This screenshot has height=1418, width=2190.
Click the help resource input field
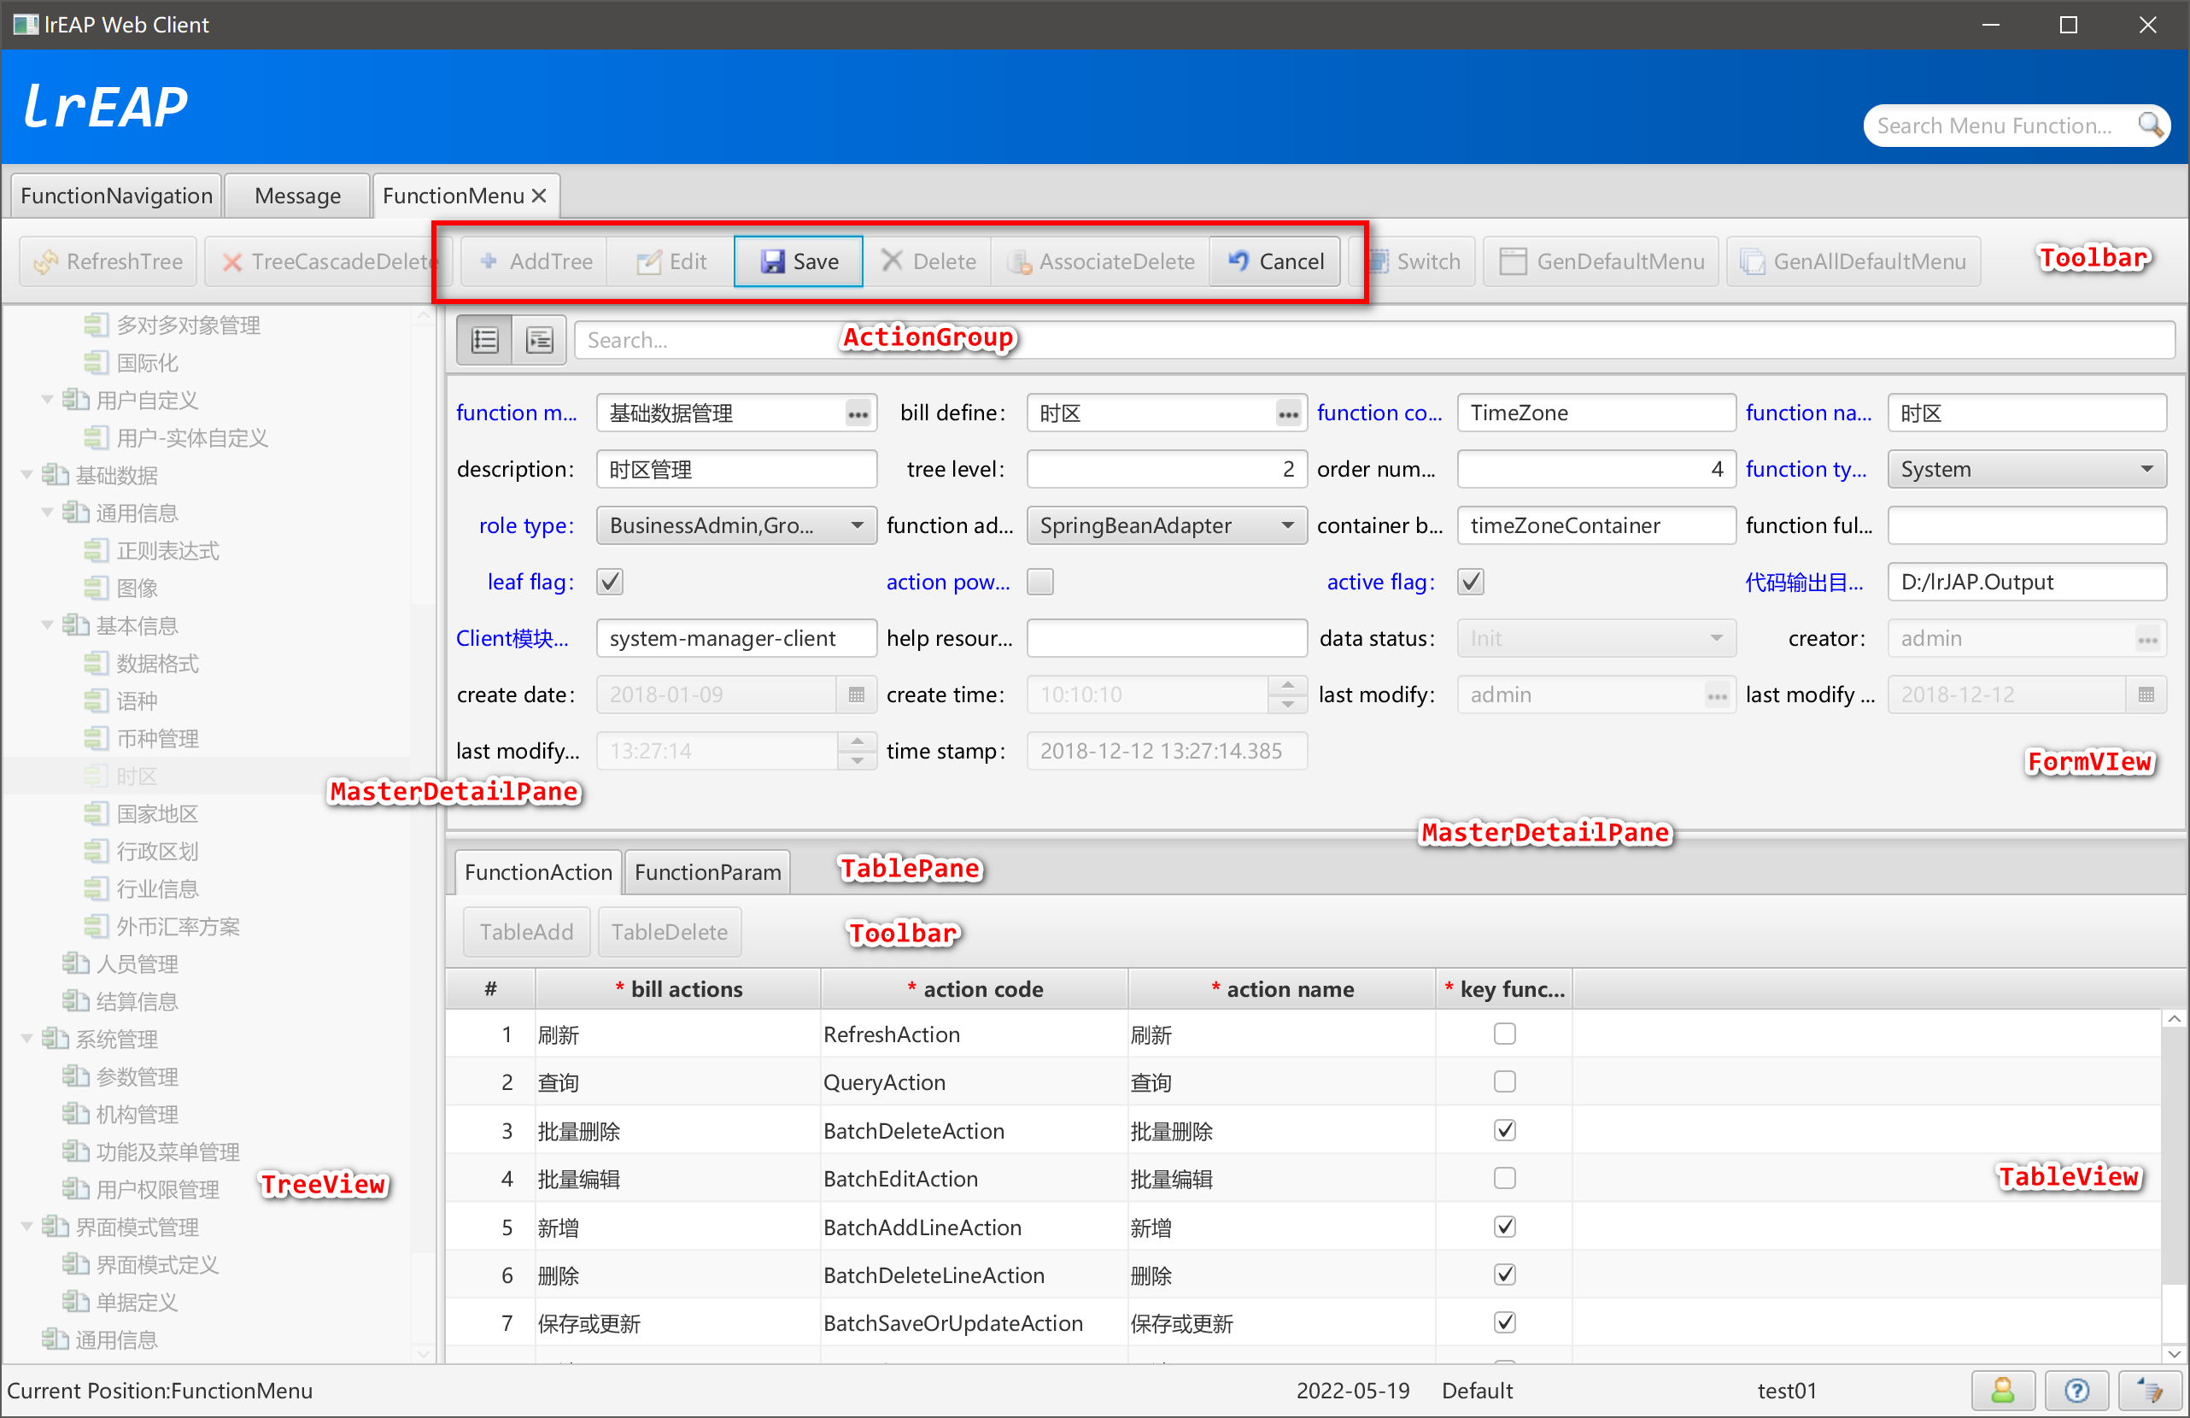point(1167,639)
